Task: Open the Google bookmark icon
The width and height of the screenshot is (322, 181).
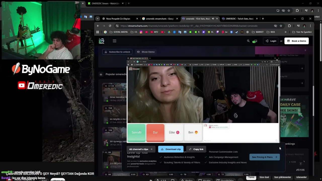Action: (105, 32)
